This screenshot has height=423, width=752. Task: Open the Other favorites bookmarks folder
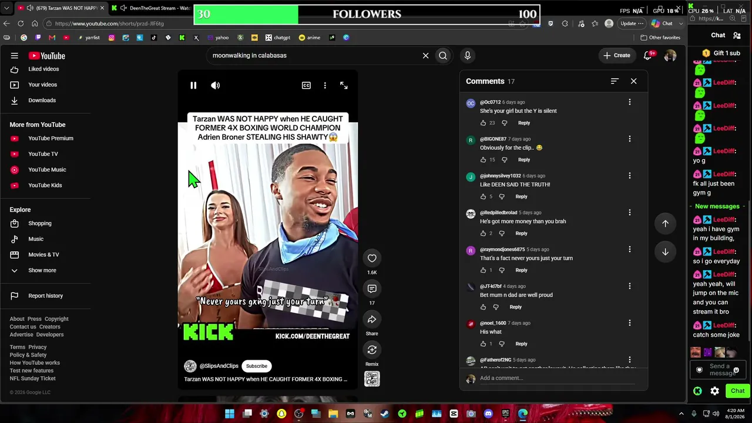pyautogui.click(x=660, y=38)
